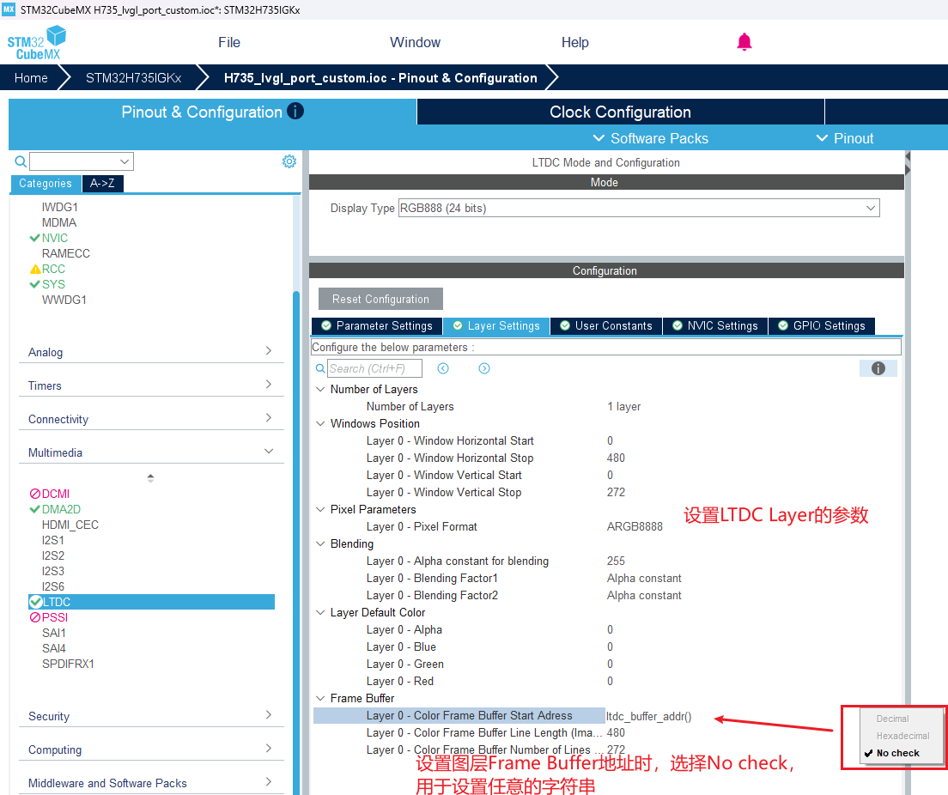The height and width of the screenshot is (795, 948).
Task: Collapse the Number of Layers group
Action: 320,389
